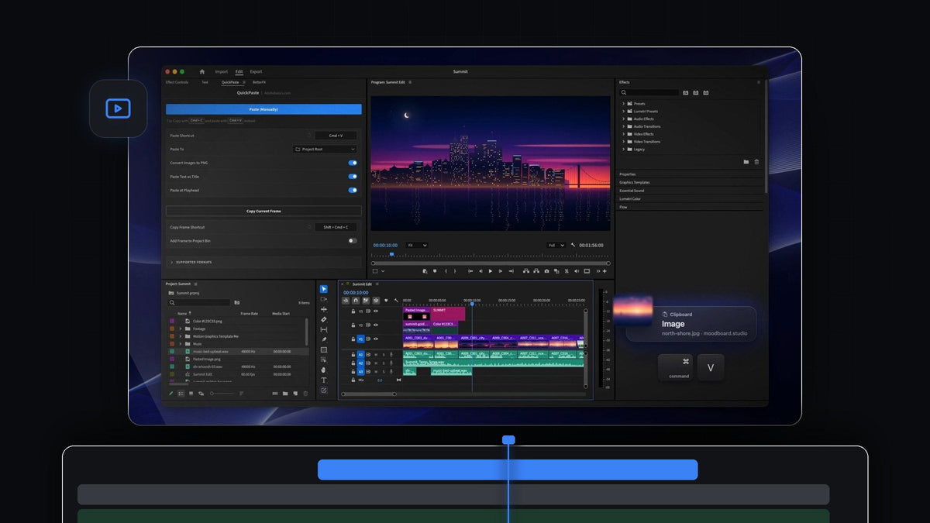The height and width of the screenshot is (523, 930).
Task: Click the Shift + Cmd + C shortcut field
Action: [336, 227]
